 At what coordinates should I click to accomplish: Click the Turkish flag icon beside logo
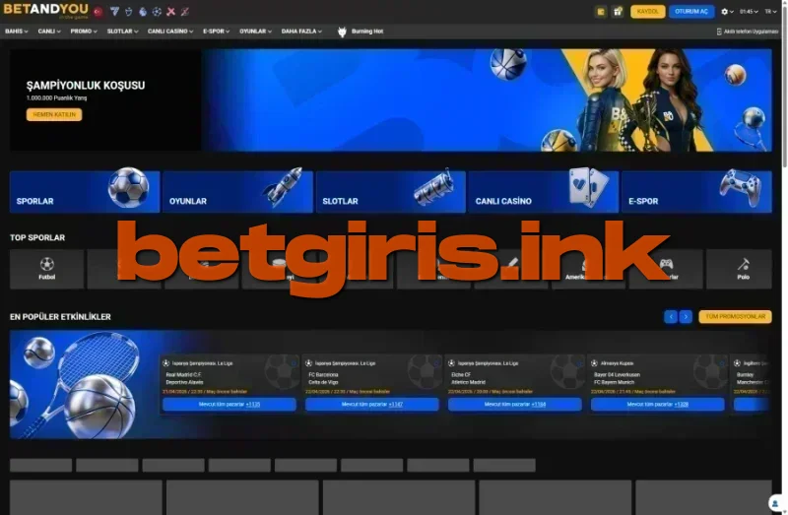pos(98,12)
